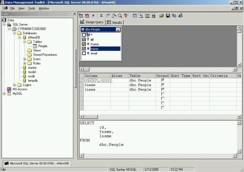Click the Sigma group-by icon
This screenshot has height=172, width=244.
pyautogui.click(x=101, y=16)
